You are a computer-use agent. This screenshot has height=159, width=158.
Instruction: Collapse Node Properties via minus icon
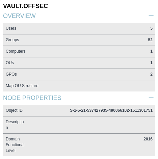151,98
